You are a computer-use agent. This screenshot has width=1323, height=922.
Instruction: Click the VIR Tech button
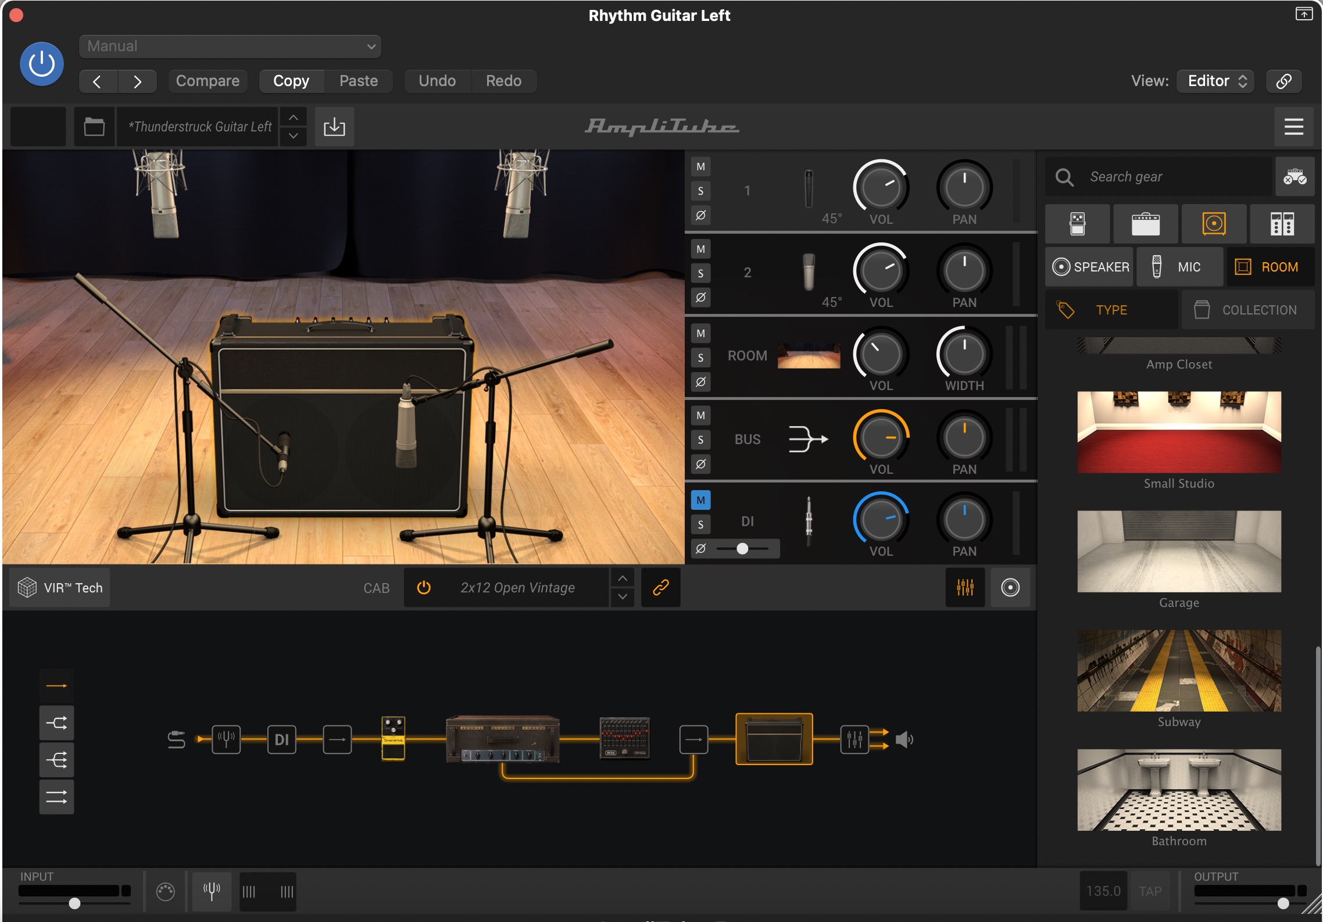pos(60,588)
